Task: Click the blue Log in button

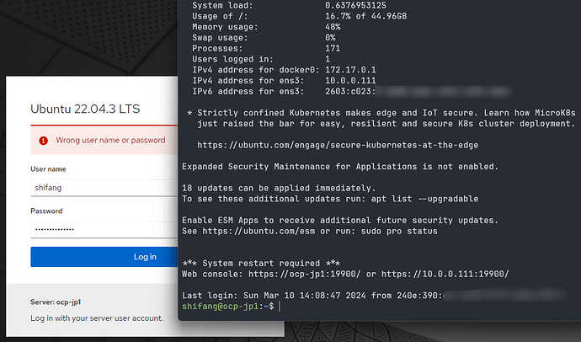Action: pyautogui.click(x=104, y=257)
